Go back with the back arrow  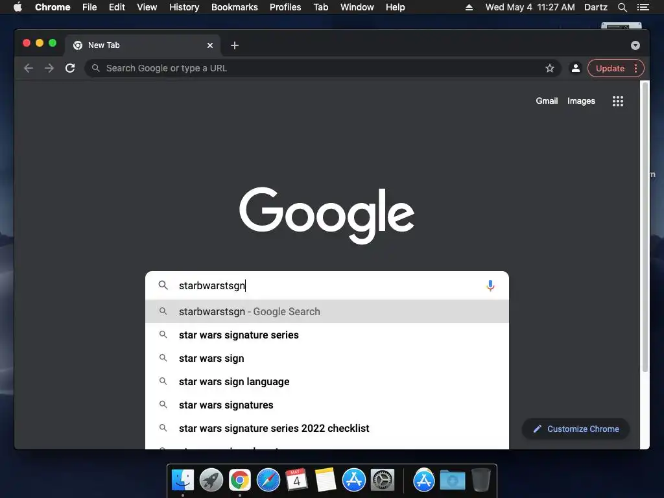pyautogui.click(x=29, y=68)
